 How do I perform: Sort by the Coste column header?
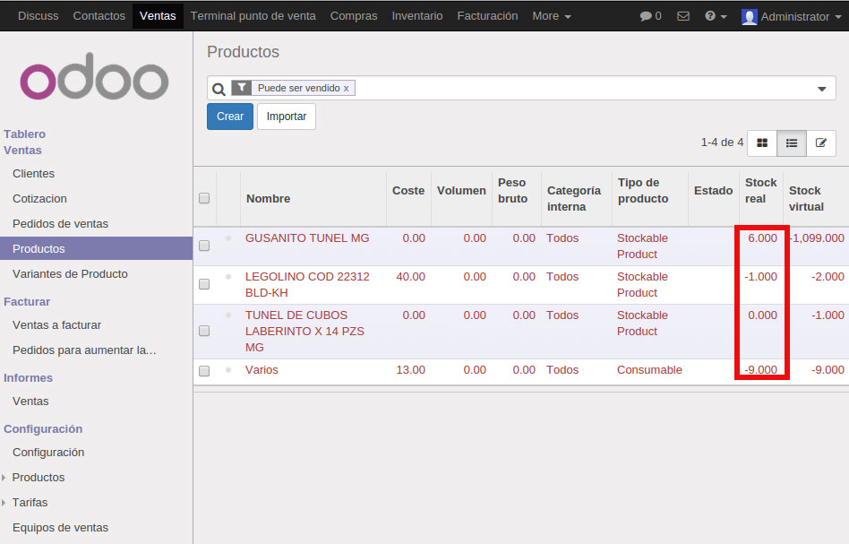[408, 191]
